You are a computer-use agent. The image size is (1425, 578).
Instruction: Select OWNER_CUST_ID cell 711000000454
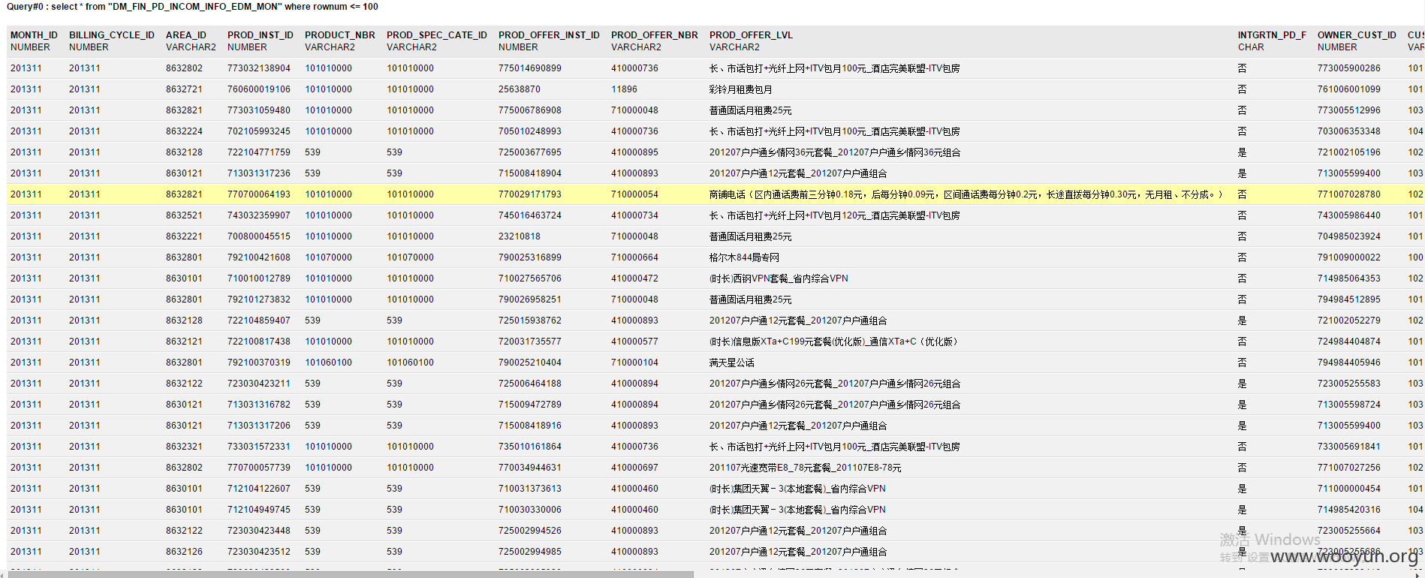pyautogui.click(x=1349, y=489)
